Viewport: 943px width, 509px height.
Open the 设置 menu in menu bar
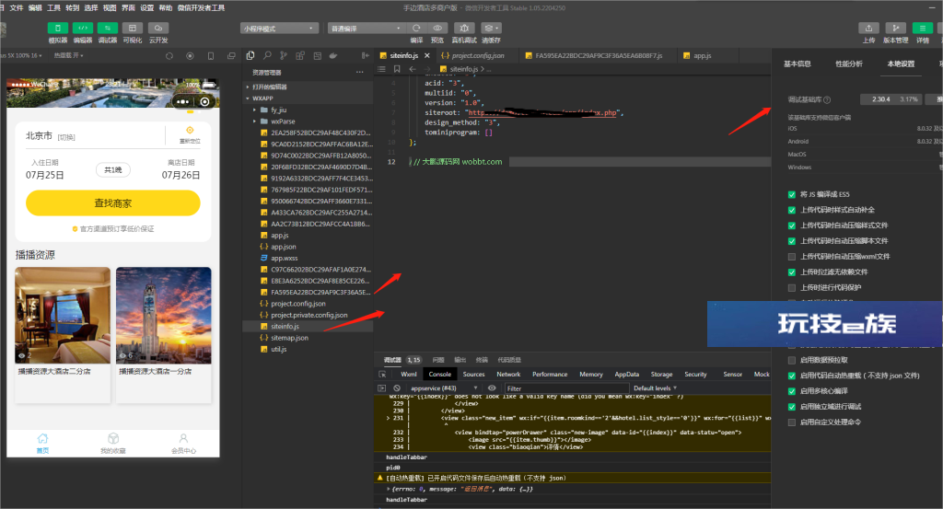[x=146, y=7]
